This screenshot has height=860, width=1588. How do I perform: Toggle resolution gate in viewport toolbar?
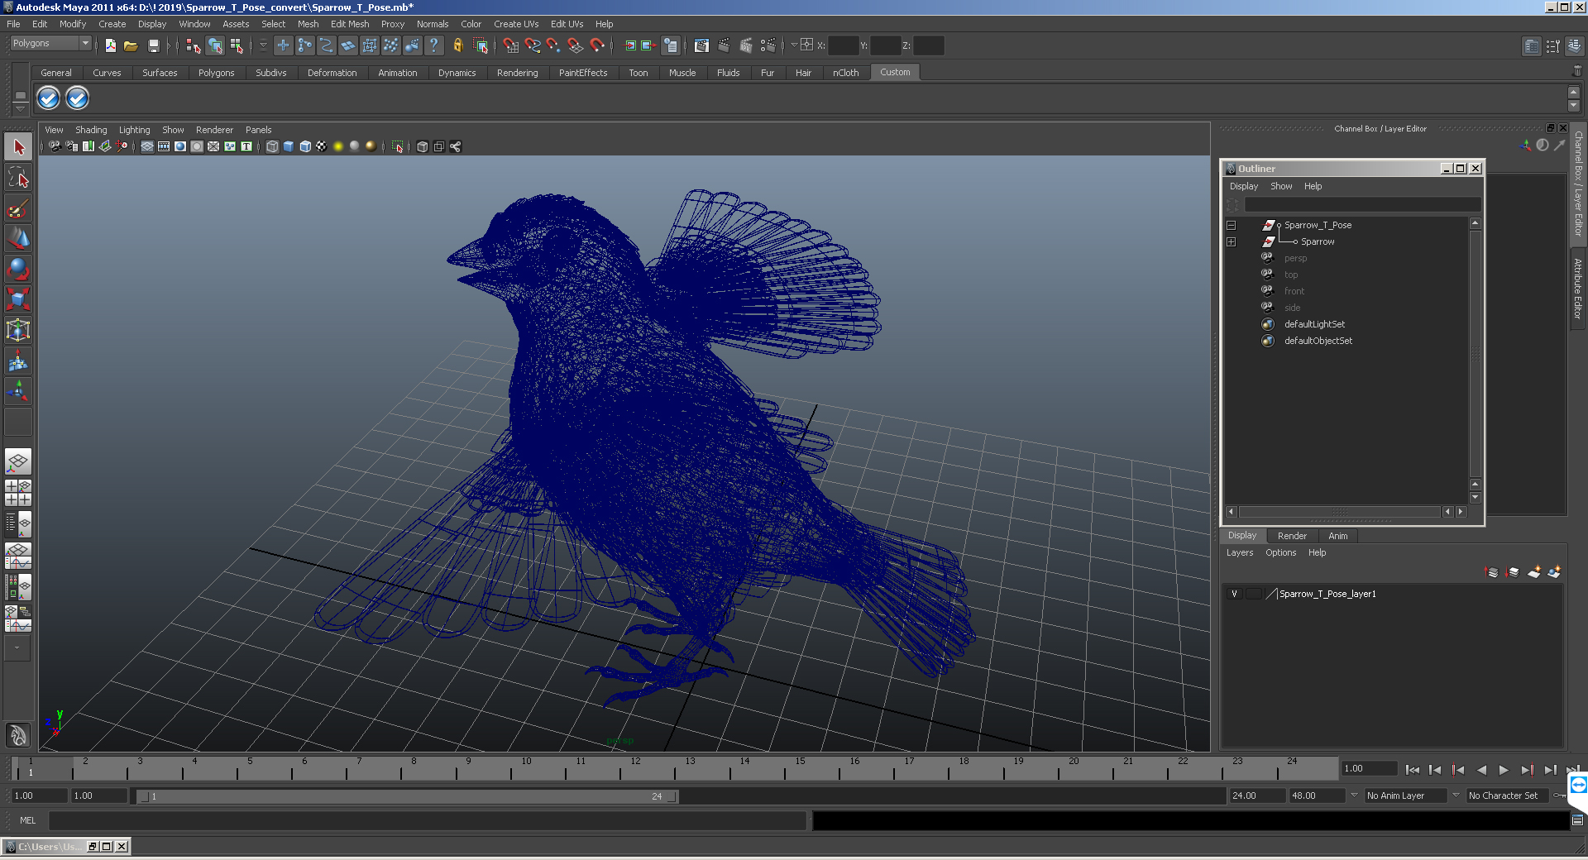tap(180, 146)
